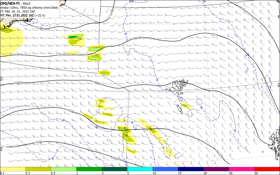Click the '60N' latitude label
Image resolution: width=280 pixels, height=175 pixels.
1,149
